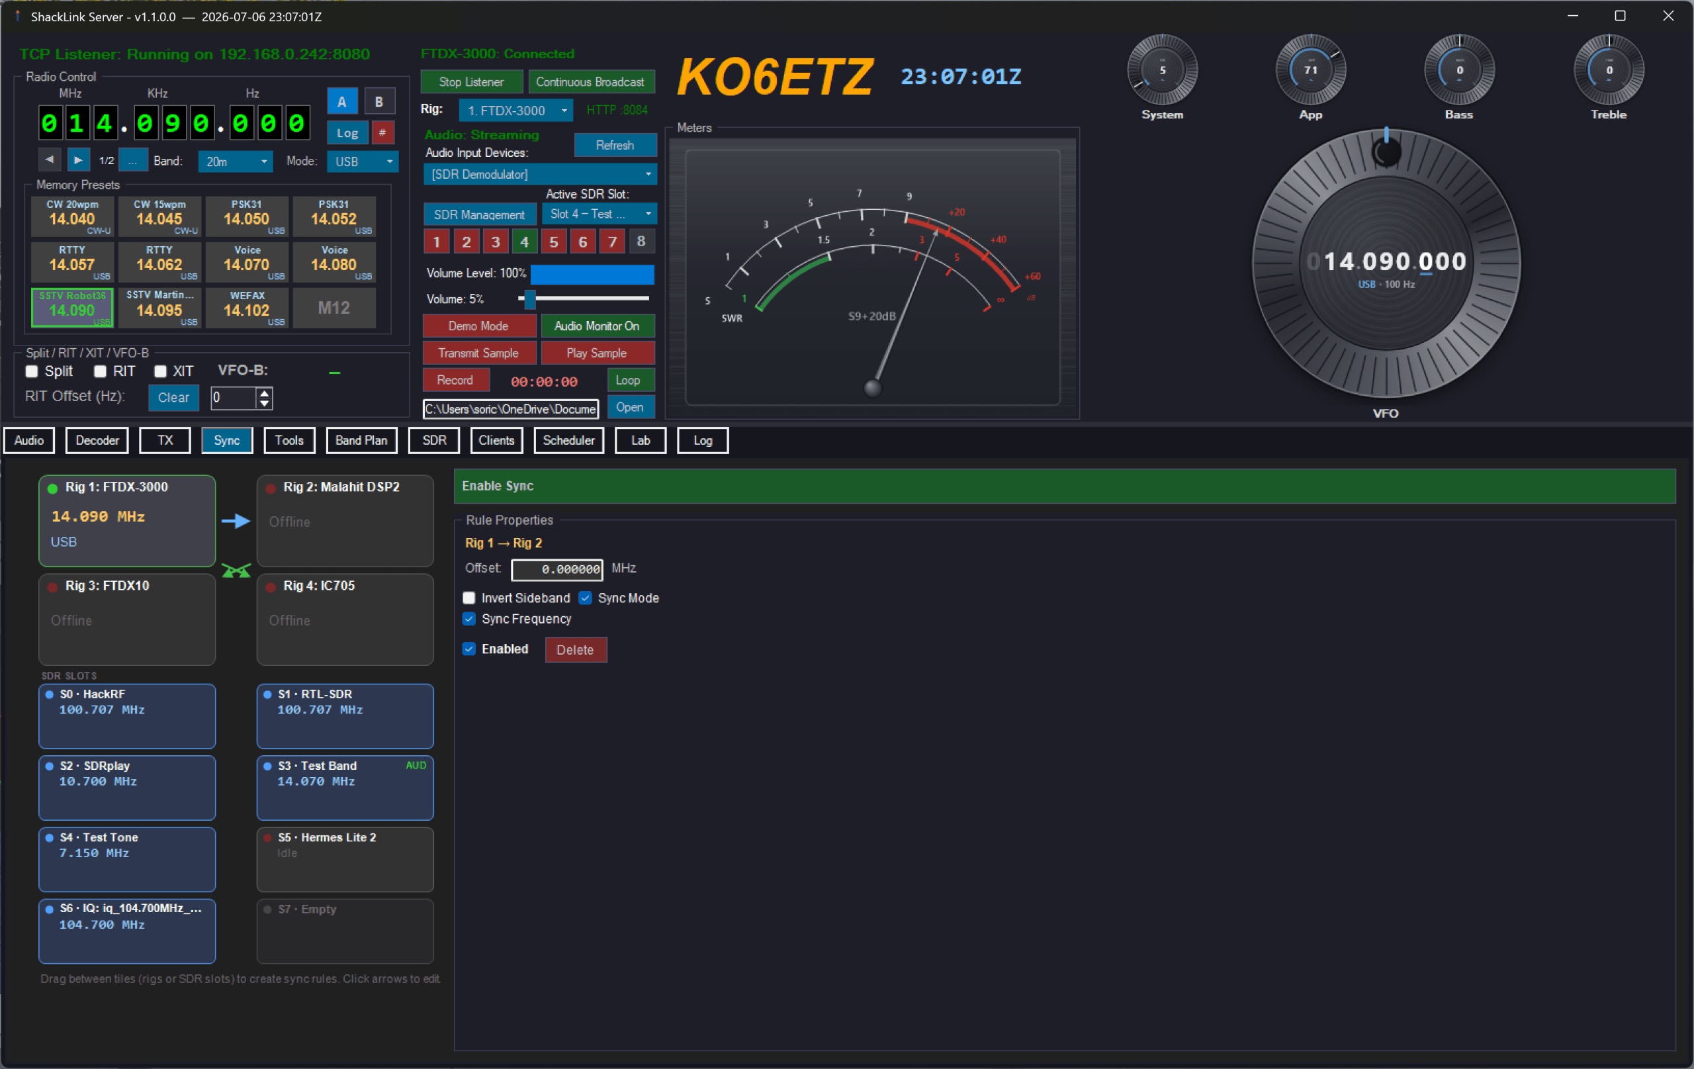This screenshot has width=1694, height=1069.
Task: Open the Band dropdown showing 20m
Action: coord(236,161)
